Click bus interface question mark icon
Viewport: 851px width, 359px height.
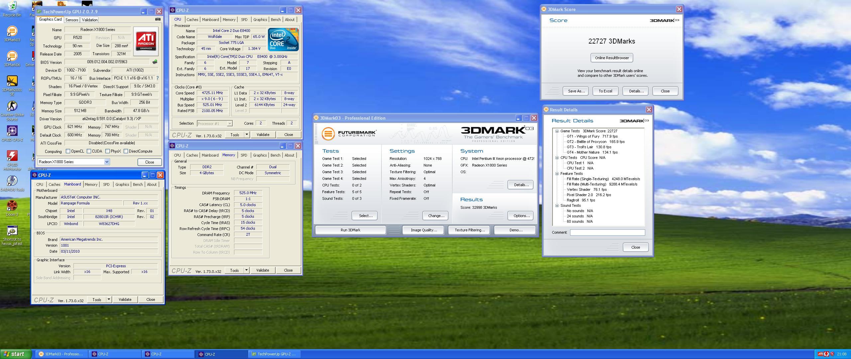tap(158, 78)
